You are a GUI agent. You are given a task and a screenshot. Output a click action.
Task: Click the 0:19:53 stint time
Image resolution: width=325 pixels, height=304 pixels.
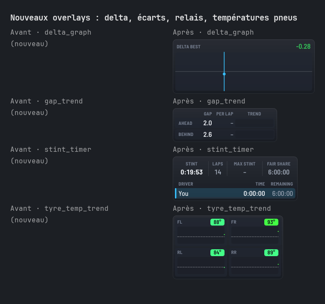click(x=192, y=172)
